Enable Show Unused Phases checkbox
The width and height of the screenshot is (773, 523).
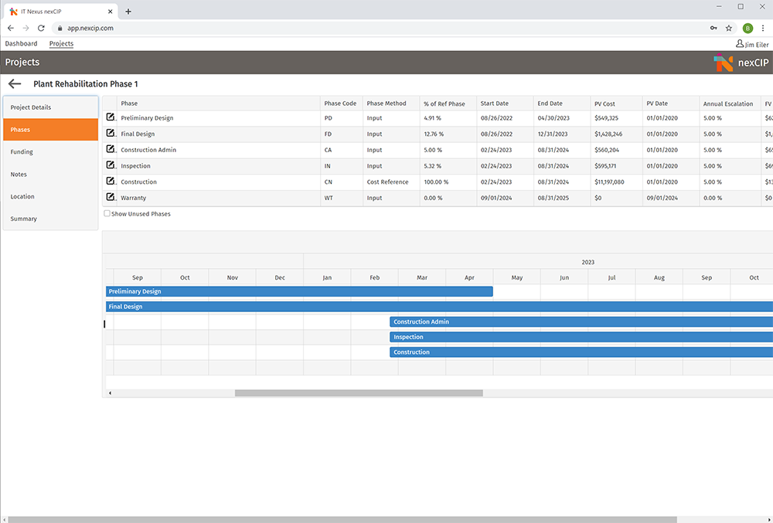click(107, 214)
